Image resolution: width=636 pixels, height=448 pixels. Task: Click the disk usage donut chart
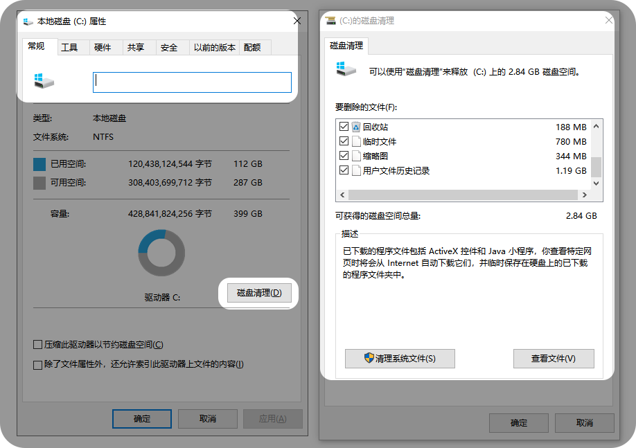[161, 253]
